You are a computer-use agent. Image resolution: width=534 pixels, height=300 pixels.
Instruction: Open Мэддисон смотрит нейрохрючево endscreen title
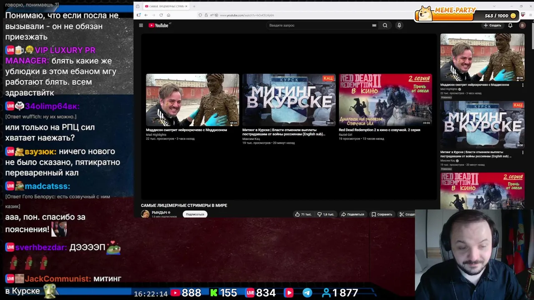186,130
